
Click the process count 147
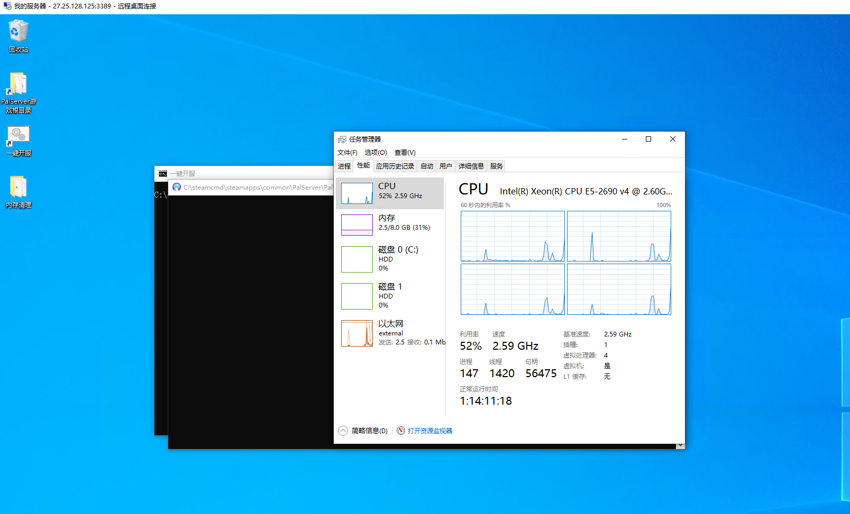[x=469, y=373]
